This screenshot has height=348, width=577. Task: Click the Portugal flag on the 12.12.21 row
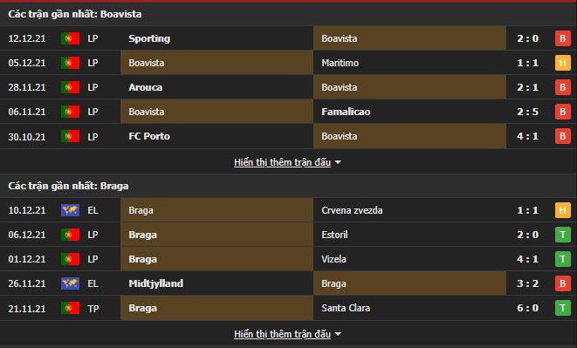click(x=71, y=38)
